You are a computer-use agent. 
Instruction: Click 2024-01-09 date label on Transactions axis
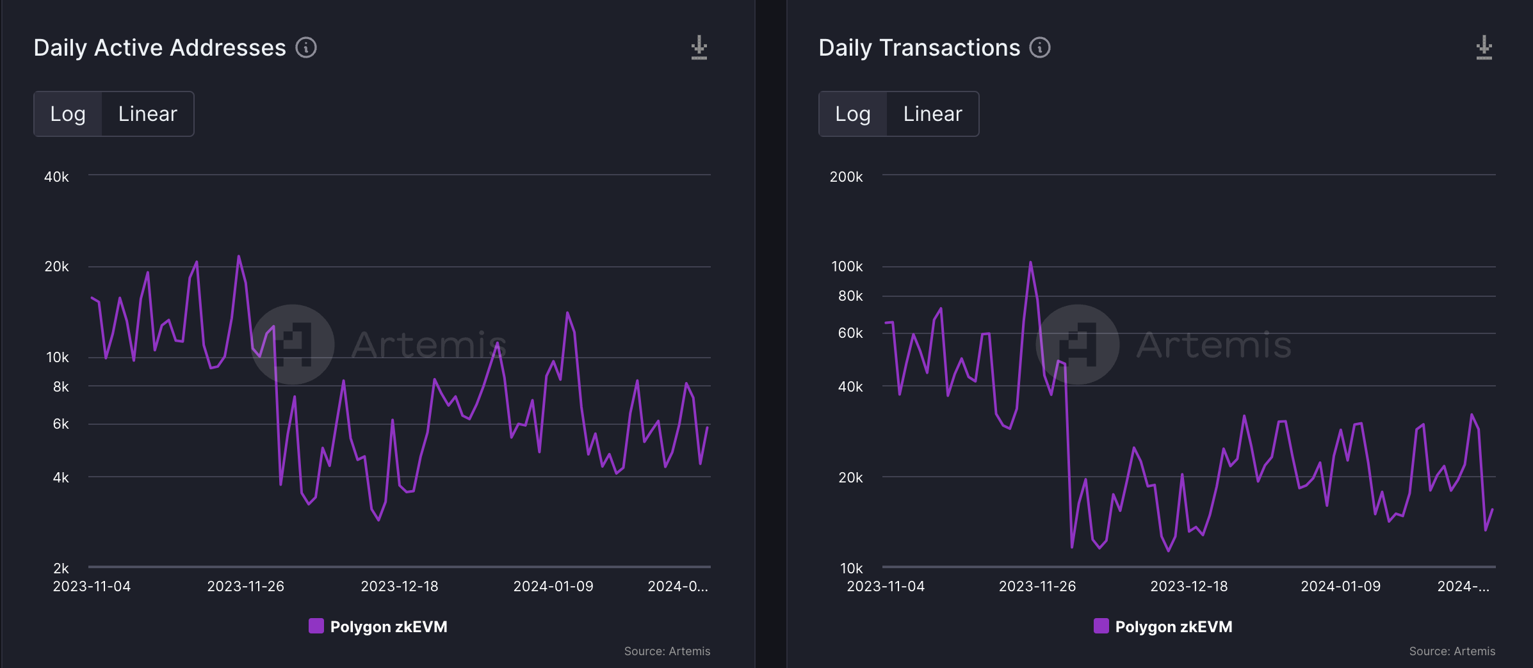(1340, 586)
